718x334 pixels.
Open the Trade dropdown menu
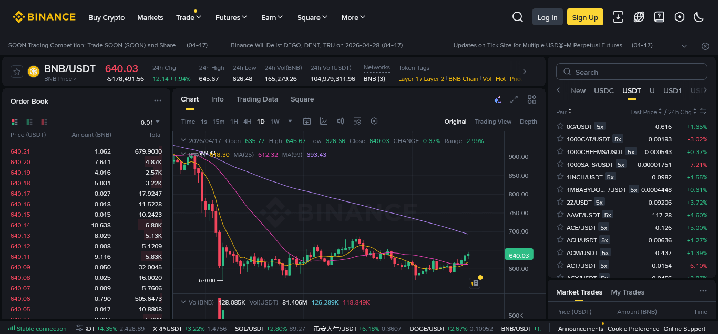pos(189,17)
